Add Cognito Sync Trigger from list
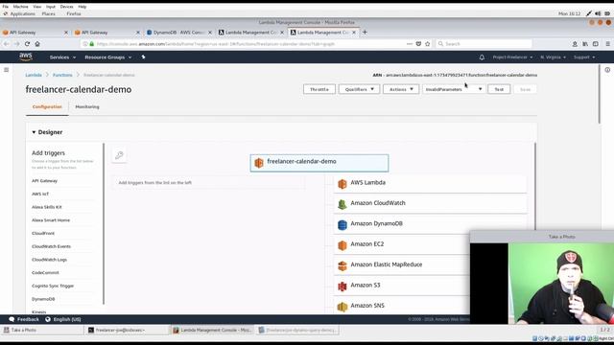Viewport: 614px width, 345px height. [x=53, y=286]
